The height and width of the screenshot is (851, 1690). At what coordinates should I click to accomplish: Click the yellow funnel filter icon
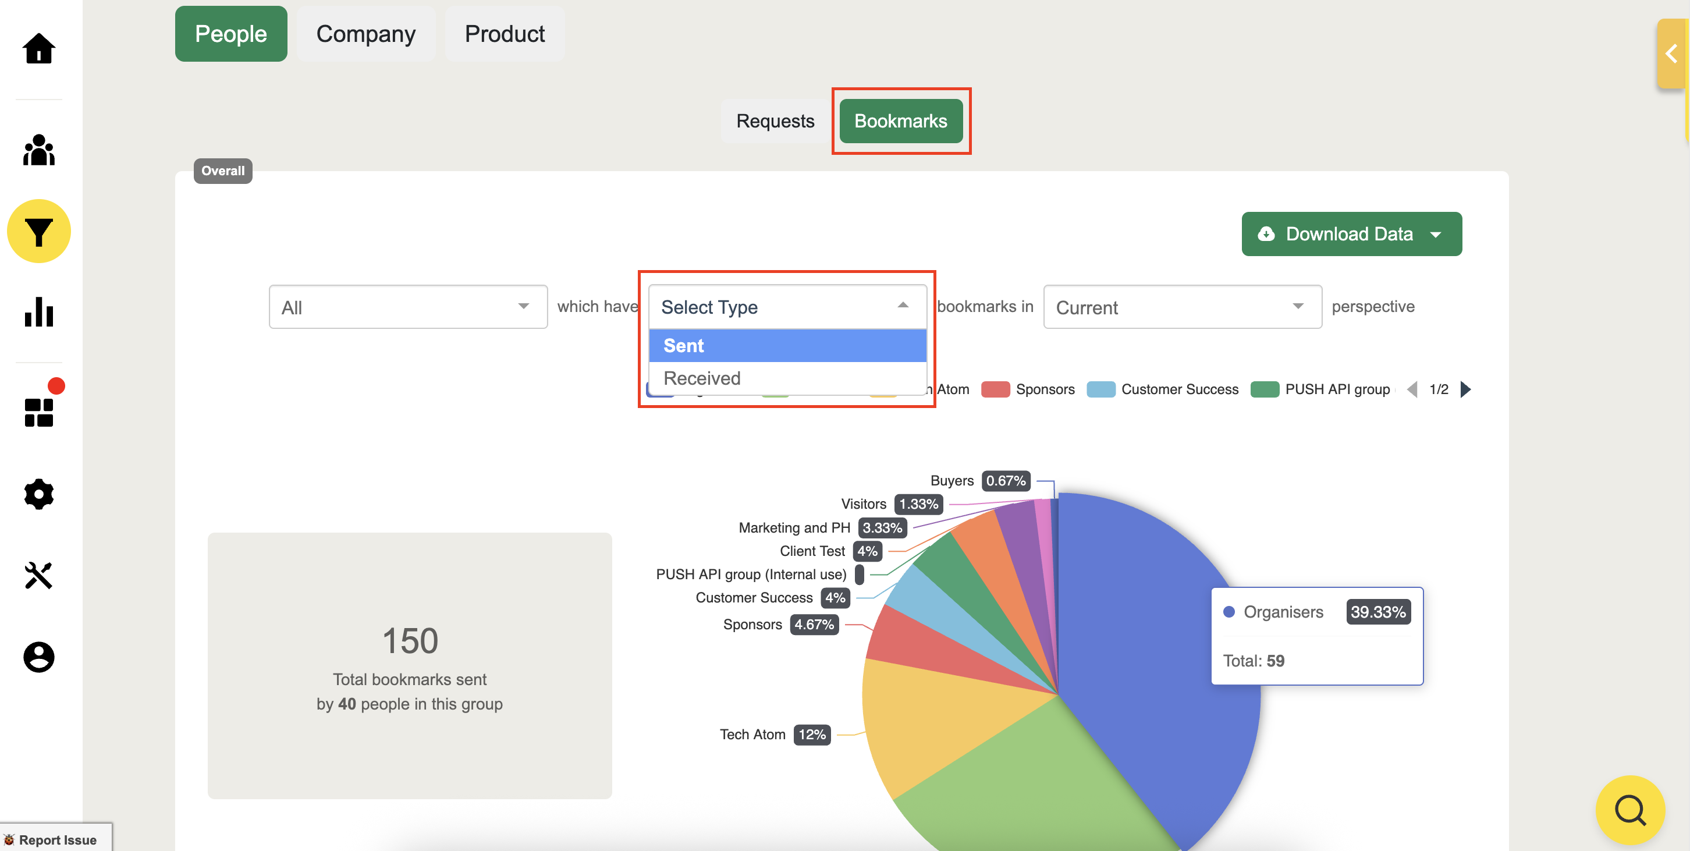(39, 231)
